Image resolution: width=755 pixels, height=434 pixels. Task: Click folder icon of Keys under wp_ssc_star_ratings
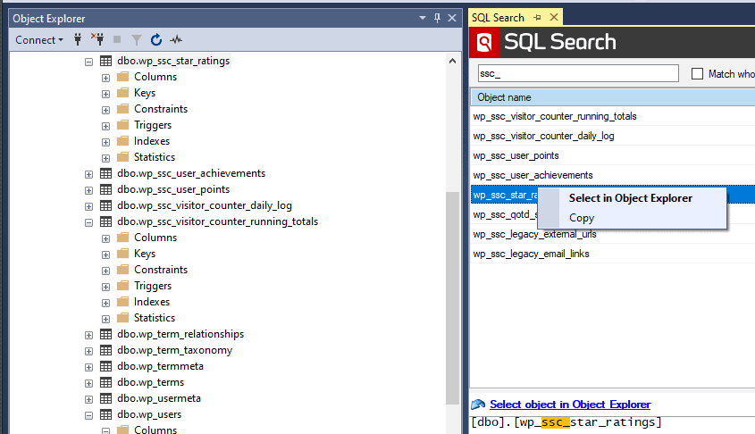pos(123,92)
